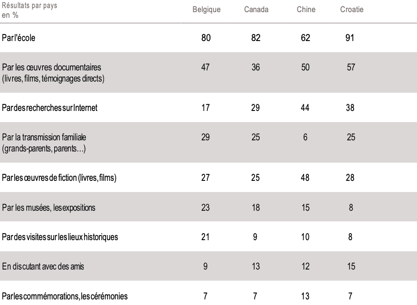Select Canada's value 29 for Internet research

(256, 107)
